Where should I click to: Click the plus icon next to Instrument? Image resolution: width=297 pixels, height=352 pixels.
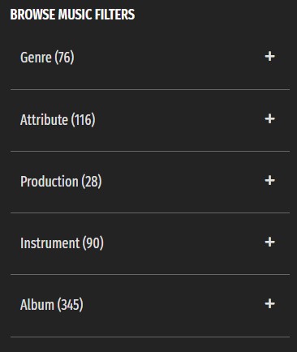(x=269, y=242)
